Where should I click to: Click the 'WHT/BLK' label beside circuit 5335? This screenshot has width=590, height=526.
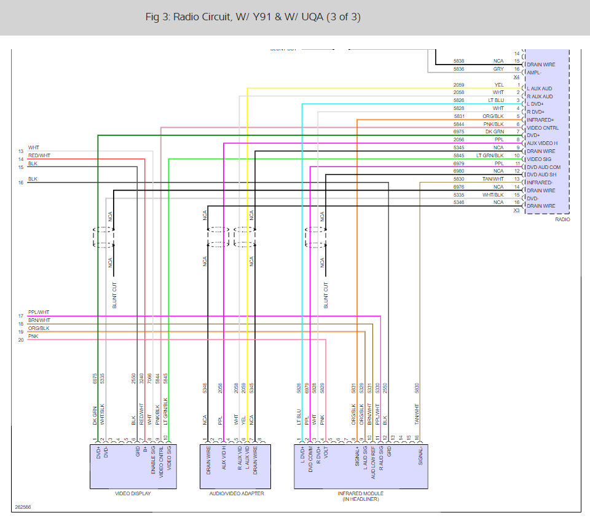click(493, 195)
